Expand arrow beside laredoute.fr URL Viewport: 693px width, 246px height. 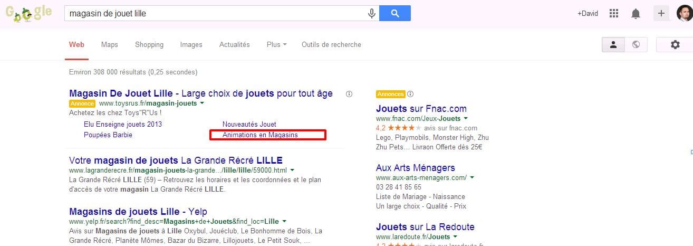455,236
